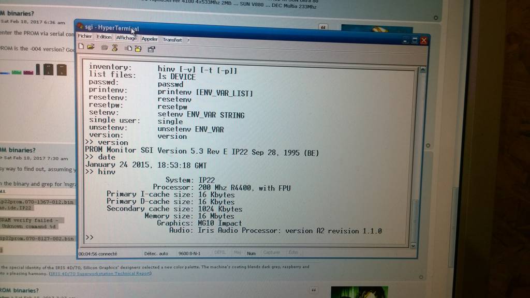Click the 'Num' status bar indicator
Viewport: 530px width, 298px height.
tap(251, 253)
